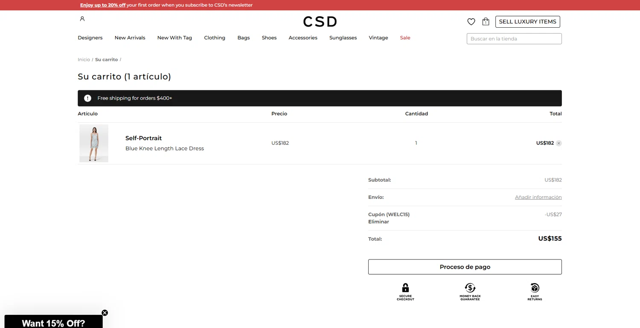Click the Inicio breadcrumb link
This screenshot has height=328, width=640.
[x=84, y=60]
